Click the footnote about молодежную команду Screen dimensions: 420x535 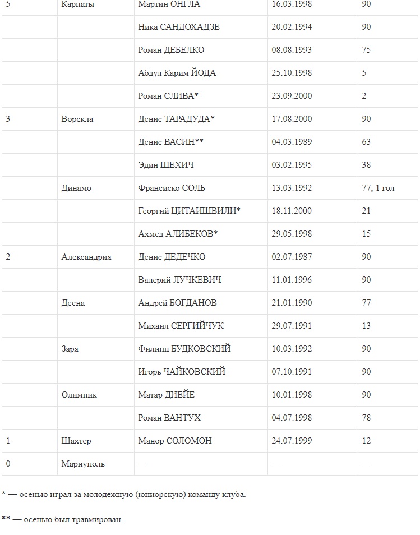(x=123, y=495)
